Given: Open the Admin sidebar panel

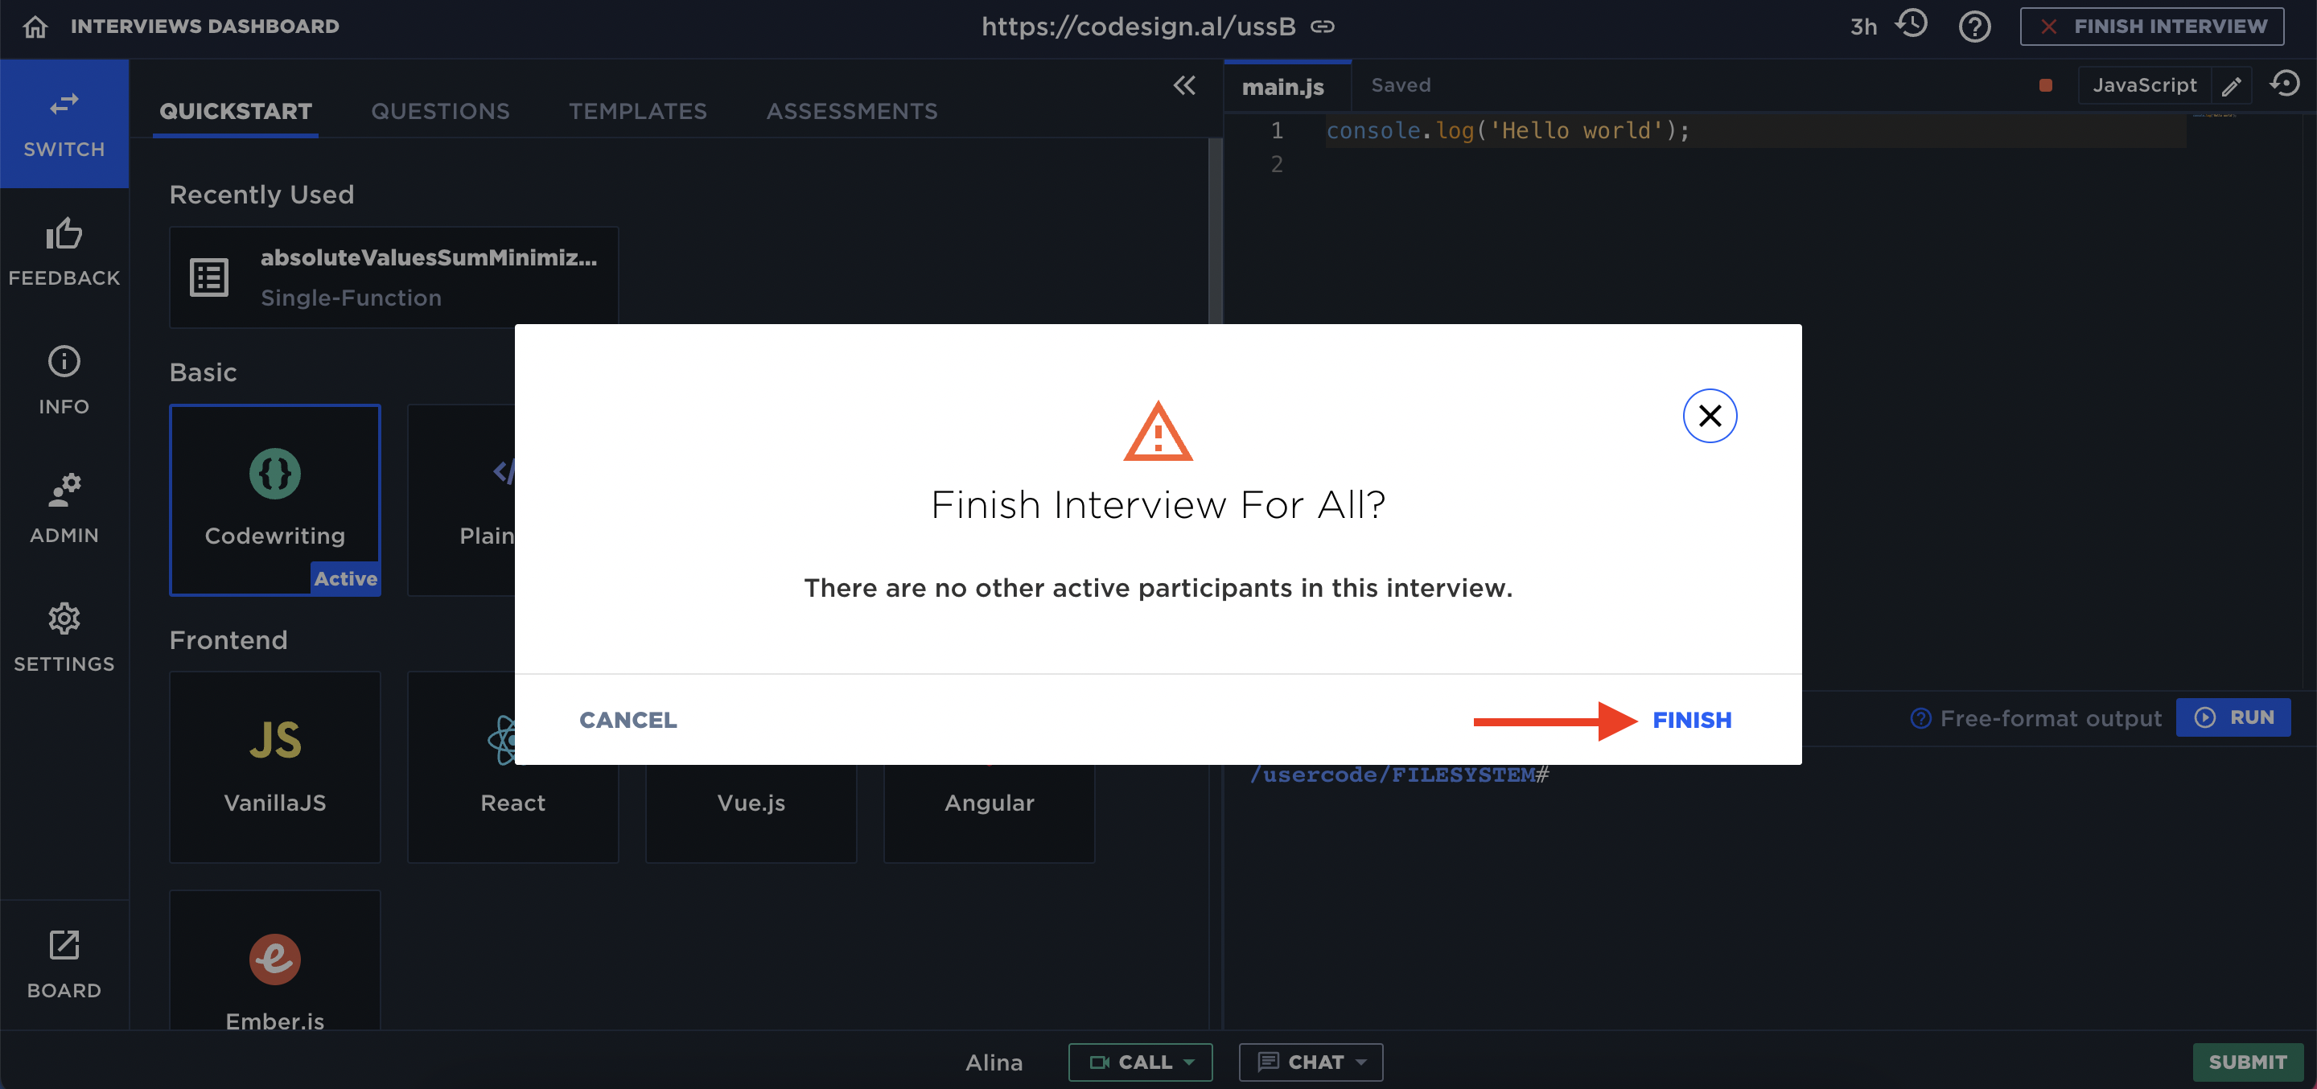Looking at the screenshot, I should tap(64, 509).
